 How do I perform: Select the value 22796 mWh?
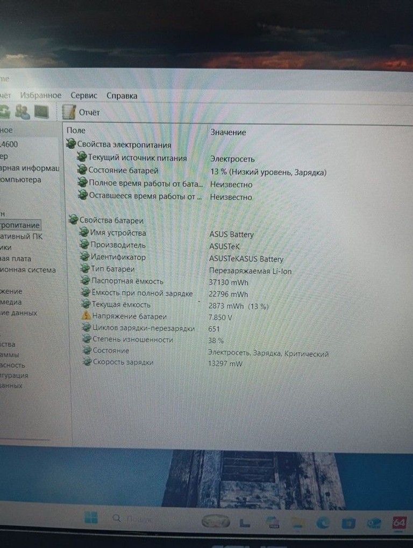[228, 294]
